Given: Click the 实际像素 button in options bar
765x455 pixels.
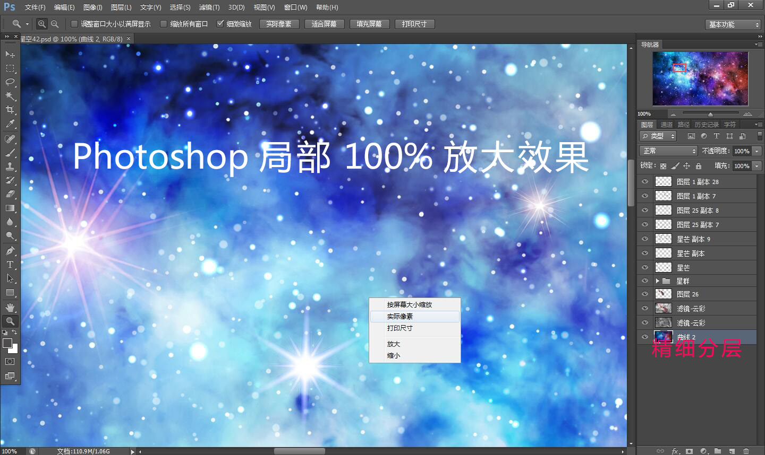Looking at the screenshot, I should [x=279, y=24].
